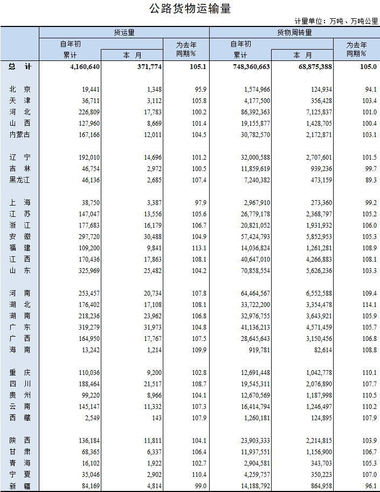This screenshot has height=492, width=380.
Task: Select the 货运量 column group header
Action: click(x=124, y=32)
